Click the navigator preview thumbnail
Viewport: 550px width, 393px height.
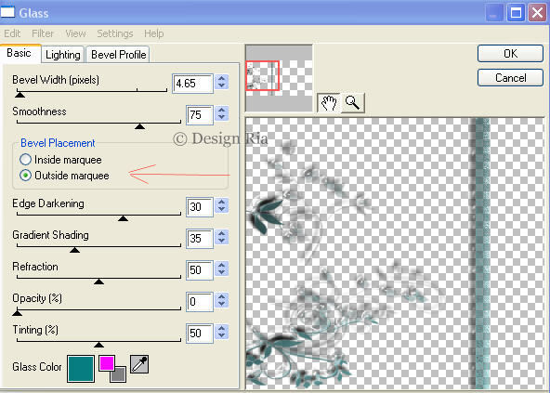pyautogui.click(x=279, y=78)
